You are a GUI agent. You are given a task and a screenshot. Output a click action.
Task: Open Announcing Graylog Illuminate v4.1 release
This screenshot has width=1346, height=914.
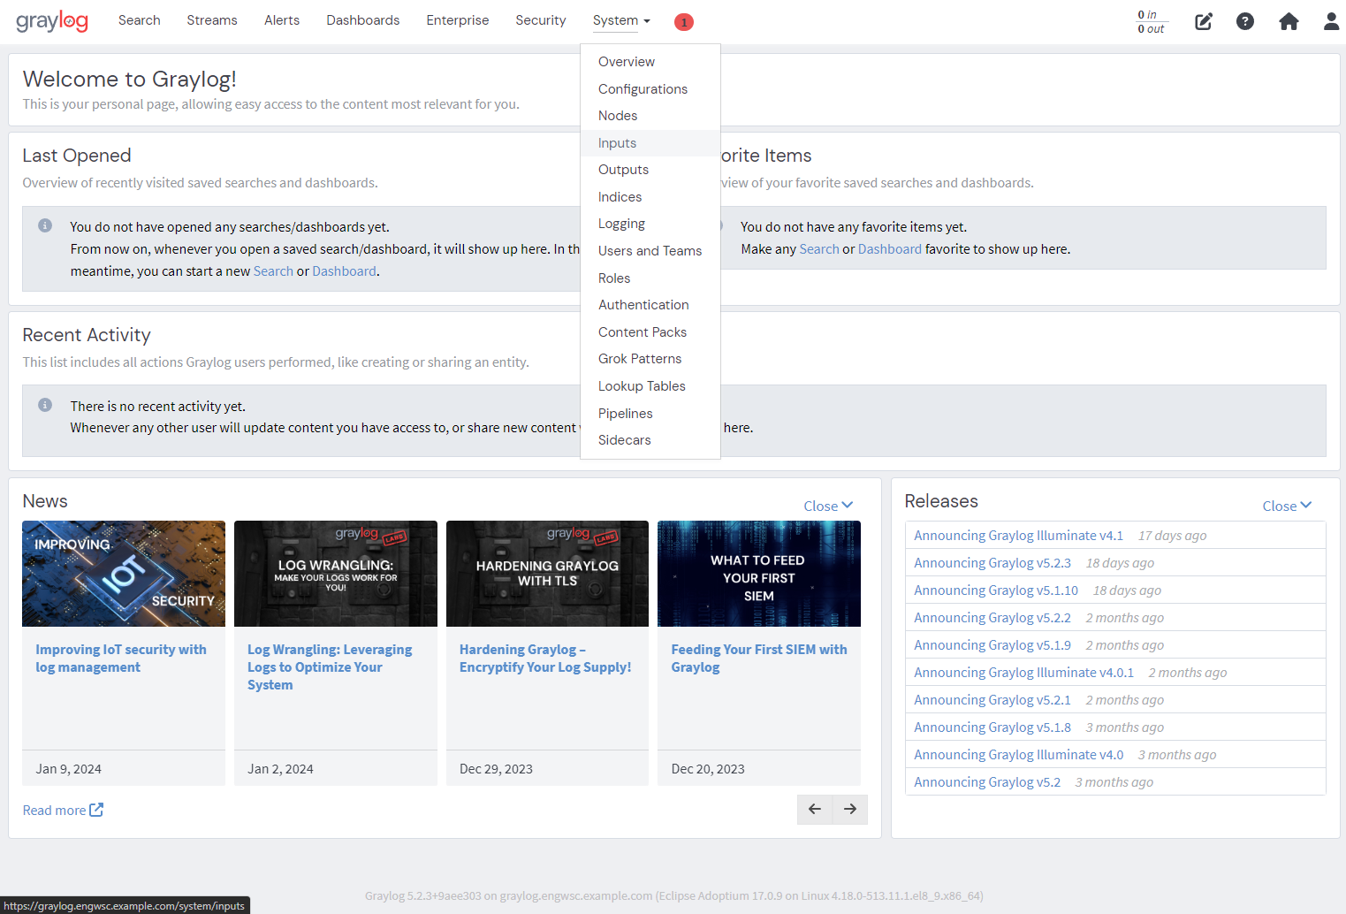coord(1019,536)
